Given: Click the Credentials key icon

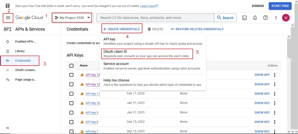Looking at the screenshot, I should (x=8, y=61).
